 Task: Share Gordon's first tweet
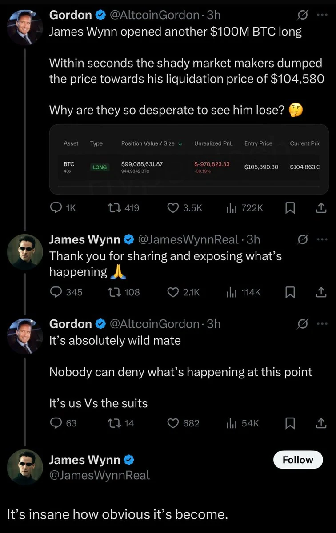(320, 207)
